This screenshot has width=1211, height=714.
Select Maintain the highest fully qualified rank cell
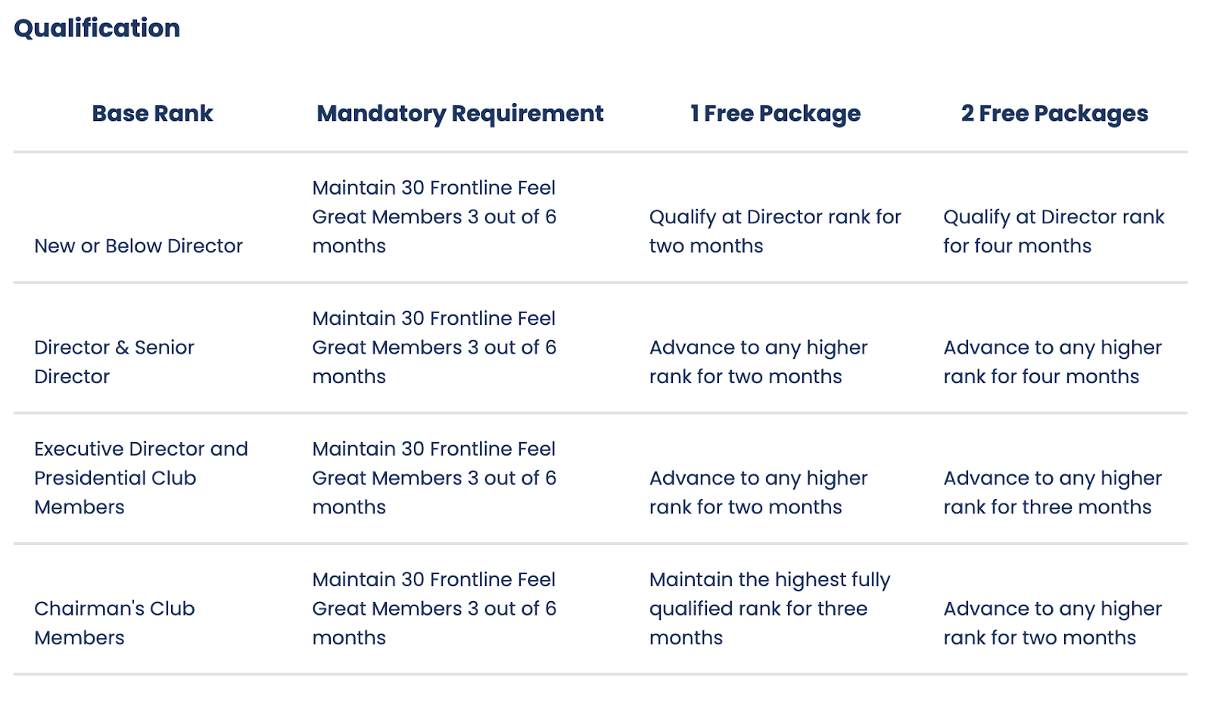click(769, 608)
